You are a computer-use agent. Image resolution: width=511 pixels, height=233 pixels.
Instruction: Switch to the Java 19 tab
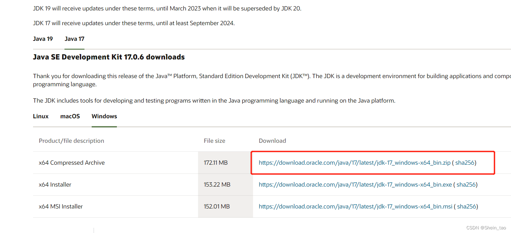(x=43, y=39)
